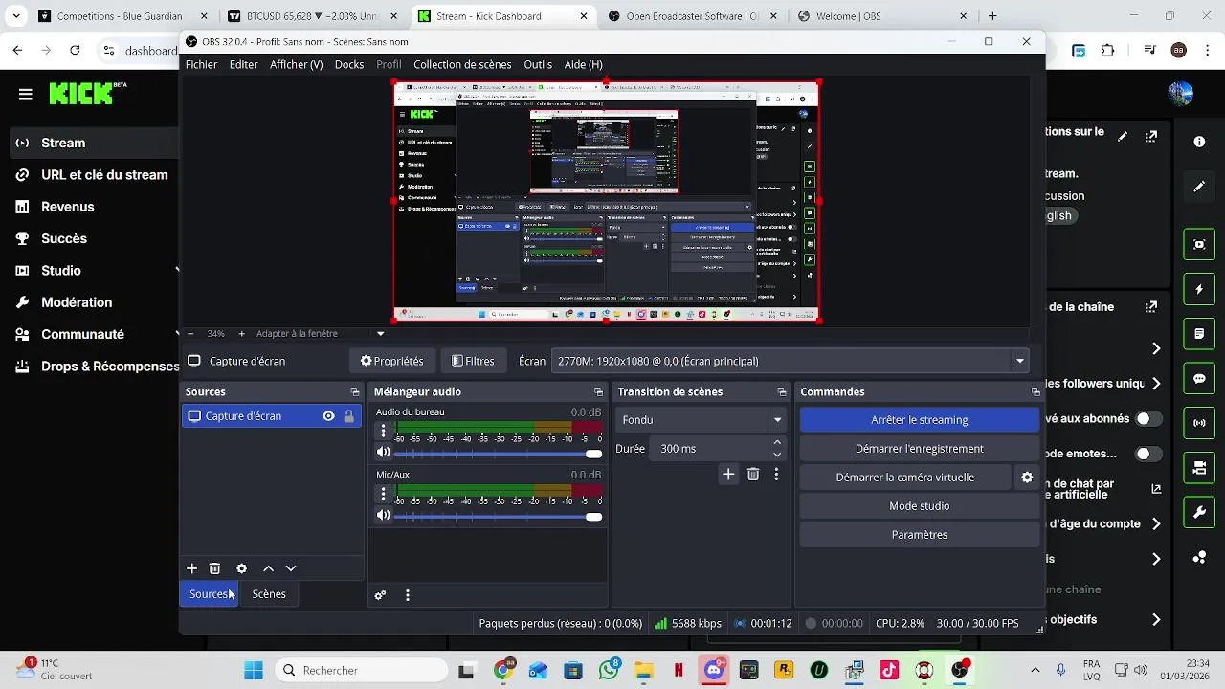Open source properties gear in Sources toolbar
The height and width of the screenshot is (689, 1225).
[241, 568]
